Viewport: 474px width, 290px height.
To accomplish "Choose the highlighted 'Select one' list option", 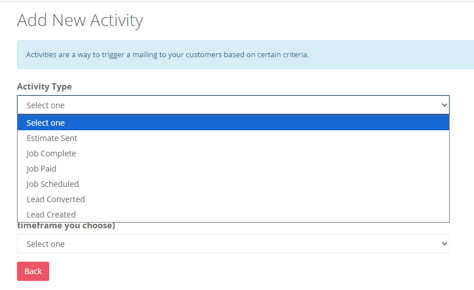I will [x=46, y=123].
